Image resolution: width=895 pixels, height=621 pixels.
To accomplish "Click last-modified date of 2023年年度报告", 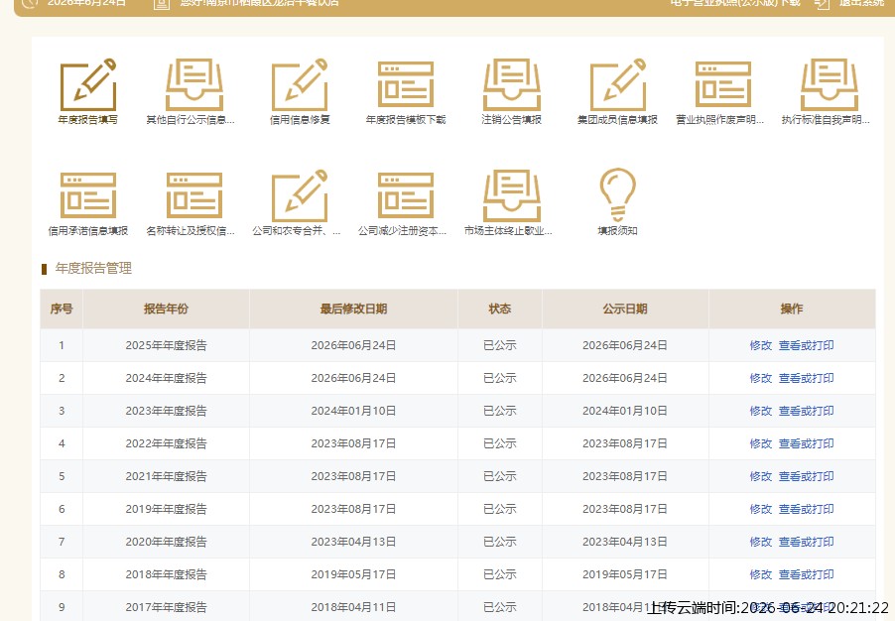I will pos(354,411).
